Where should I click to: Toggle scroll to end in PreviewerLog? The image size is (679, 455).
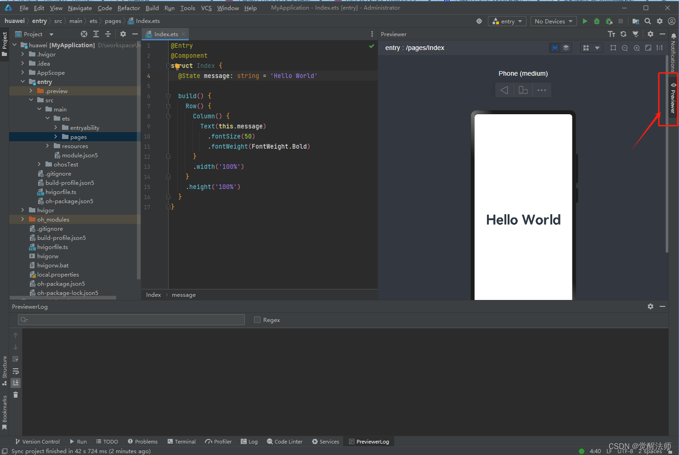(16, 383)
